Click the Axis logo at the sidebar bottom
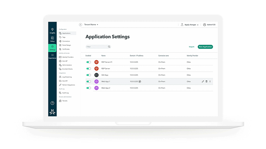 click(x=52, y=112)
